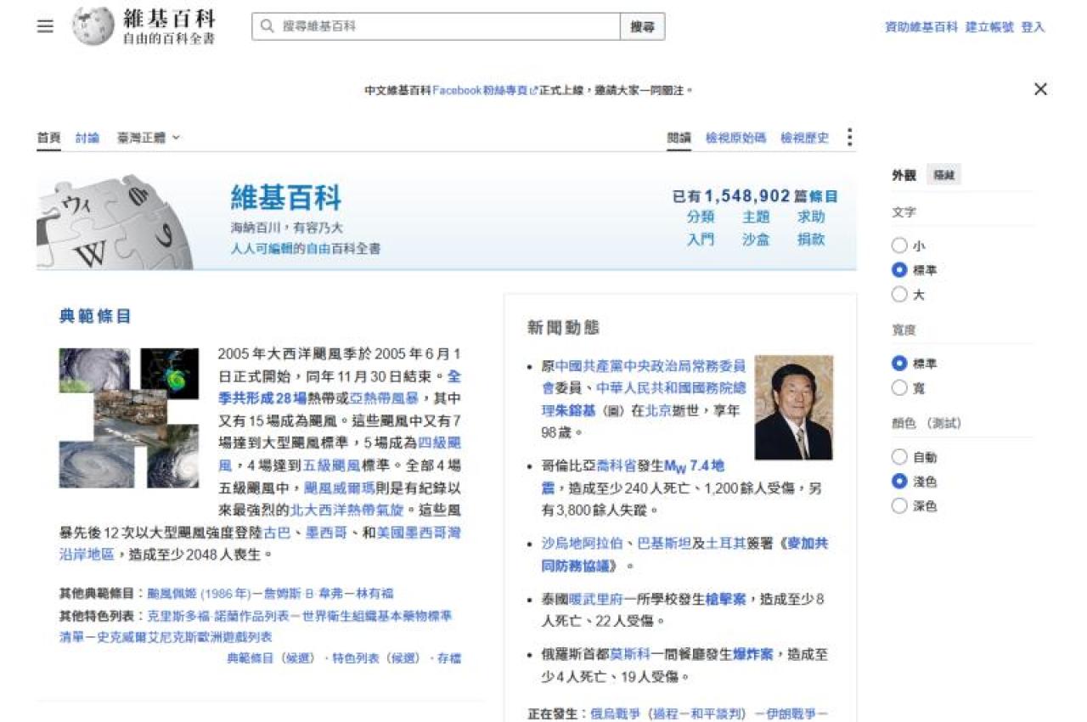
Task: Open the 四級颶風 link
Action: 340,454
